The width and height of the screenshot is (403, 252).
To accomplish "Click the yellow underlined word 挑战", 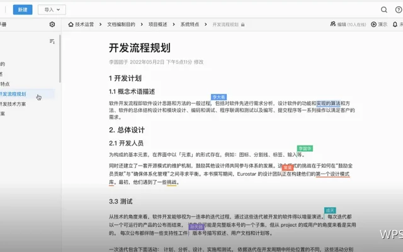I will click(172, 182).
